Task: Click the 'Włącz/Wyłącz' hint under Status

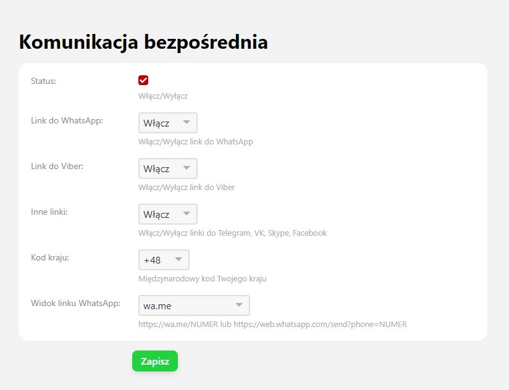Action: pyautogui.click(x=163, y=96)
